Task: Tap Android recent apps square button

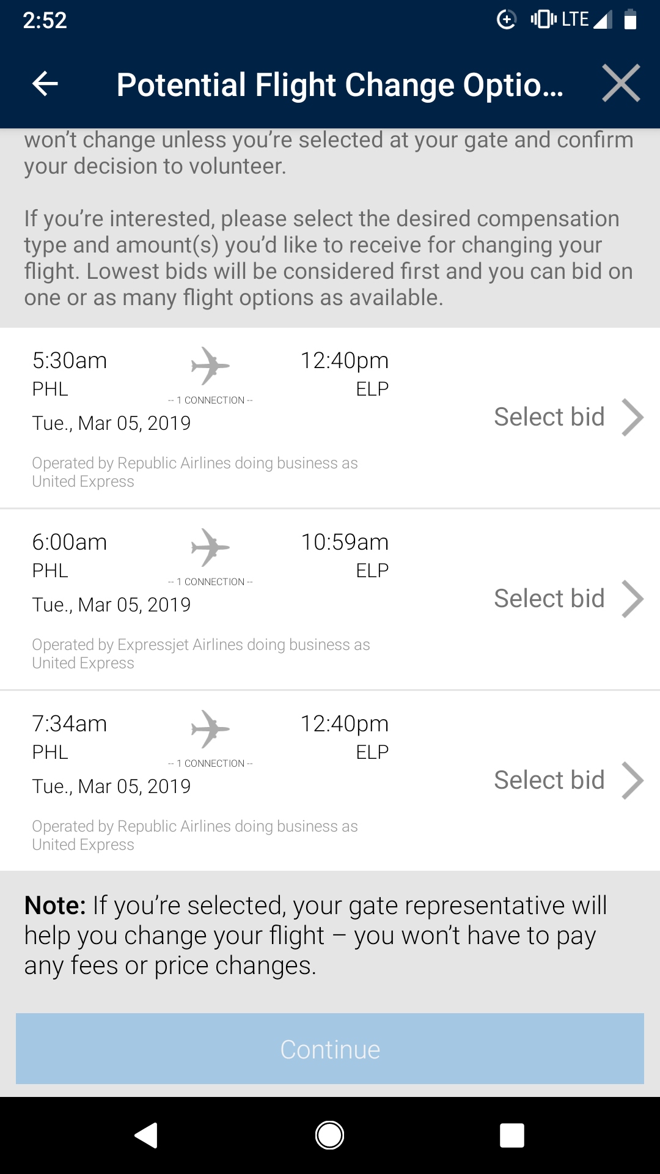Action: click(512, 1135)
